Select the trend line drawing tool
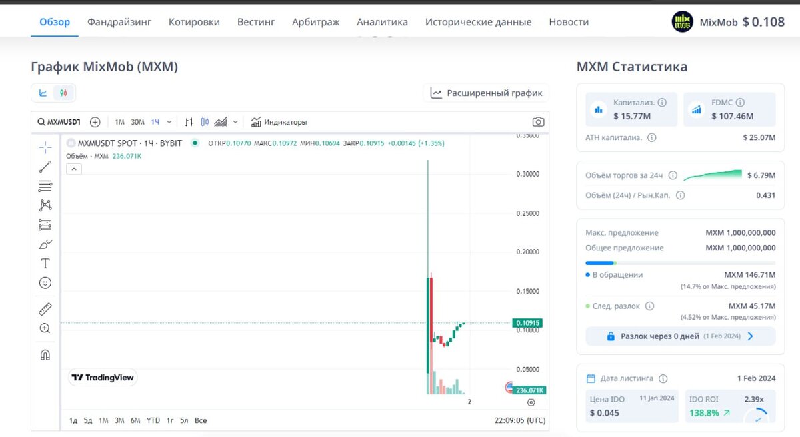Viewport: 800px width, 437px height. pyautogui.click(x=45, y=167)
